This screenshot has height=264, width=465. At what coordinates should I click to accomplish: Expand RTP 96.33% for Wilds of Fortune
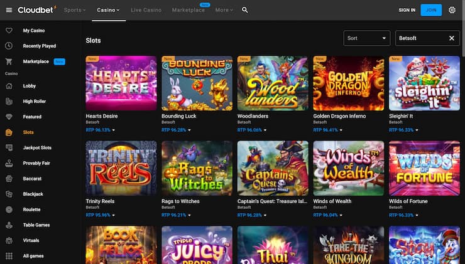403,215
